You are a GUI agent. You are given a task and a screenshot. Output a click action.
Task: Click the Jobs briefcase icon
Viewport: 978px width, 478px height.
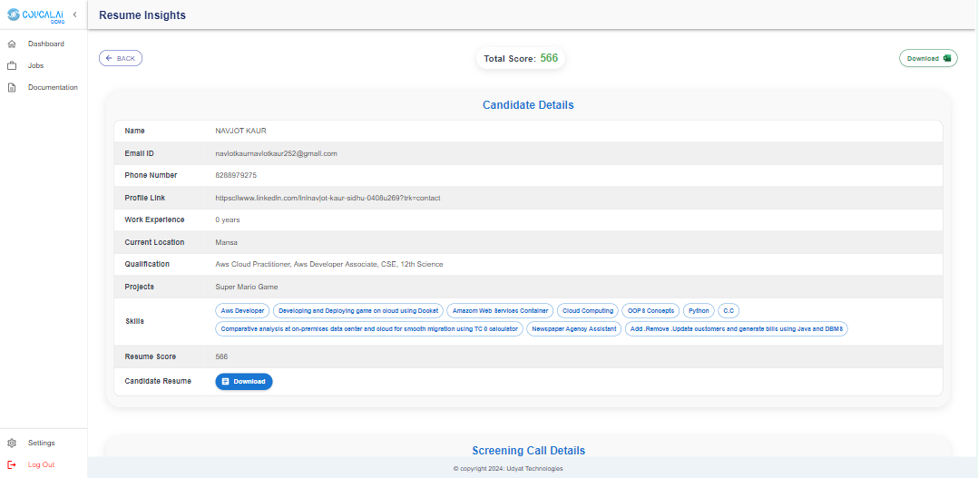click(12, 65)
